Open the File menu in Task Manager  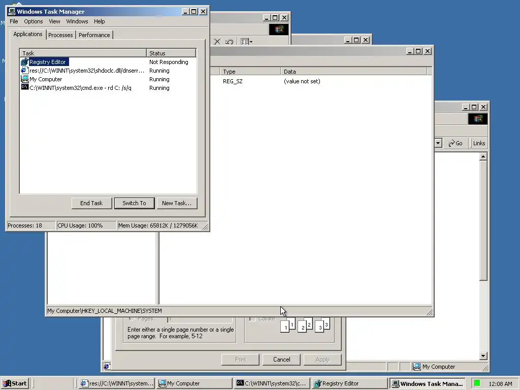tap(14, 21)
